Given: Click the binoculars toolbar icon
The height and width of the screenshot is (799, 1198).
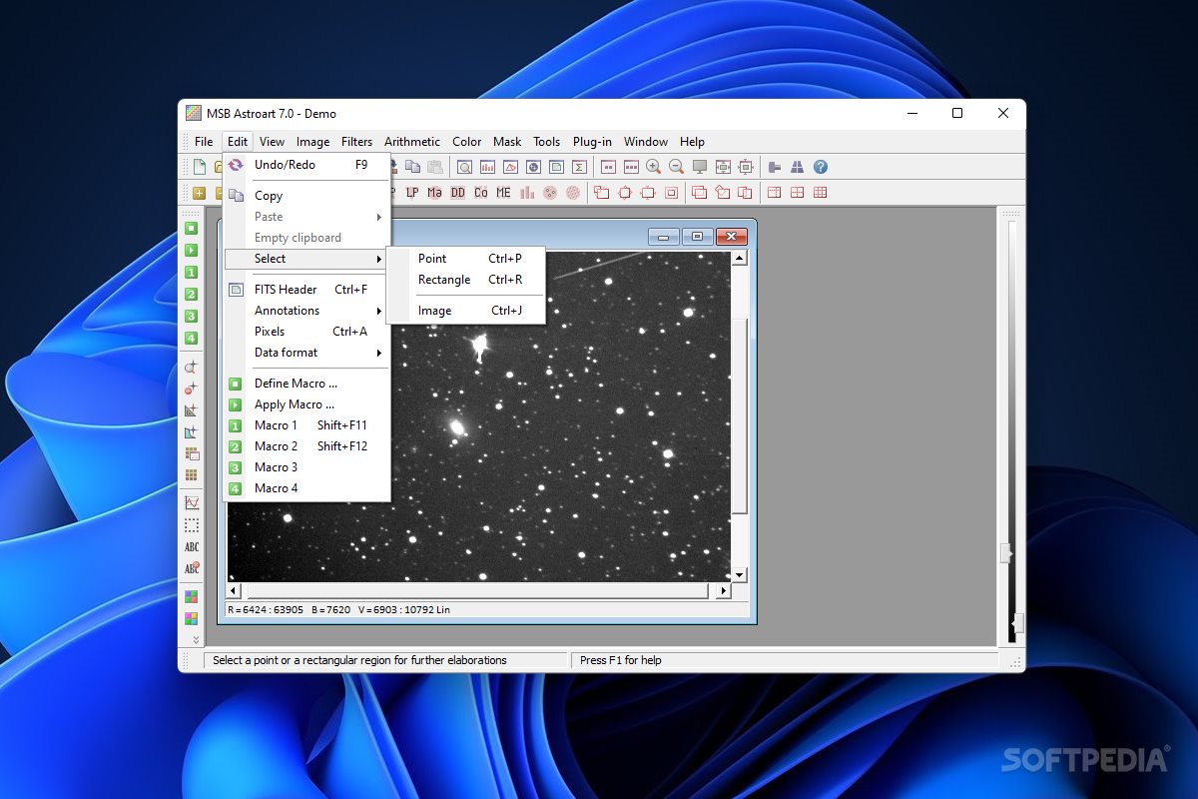Looking at the screenshot, I should click(798, 167).
